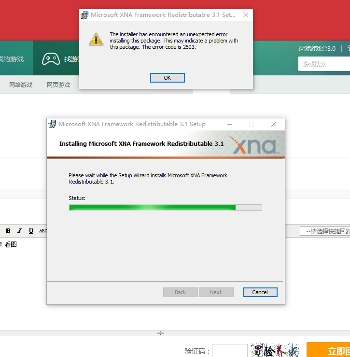350x357 pixels.
Task: Click the installation progress bar
Action: pyautogui.click(x=166, y=207)
